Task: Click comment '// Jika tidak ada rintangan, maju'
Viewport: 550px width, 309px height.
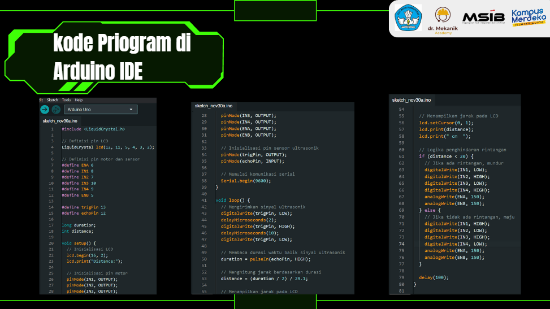Action: coord(469,217)
